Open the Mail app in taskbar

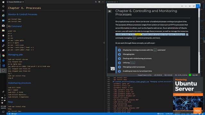[3, 26]
